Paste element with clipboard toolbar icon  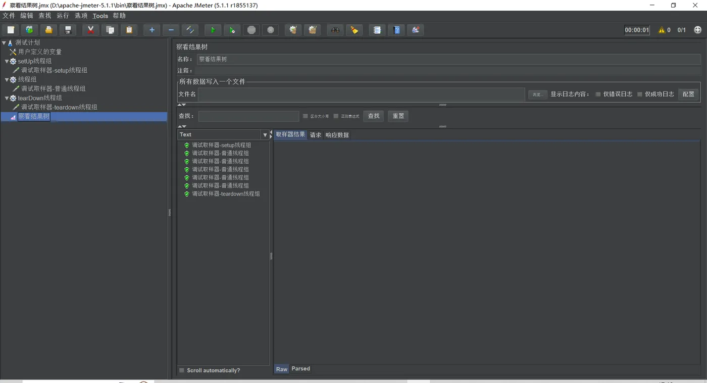click(129, 30)
